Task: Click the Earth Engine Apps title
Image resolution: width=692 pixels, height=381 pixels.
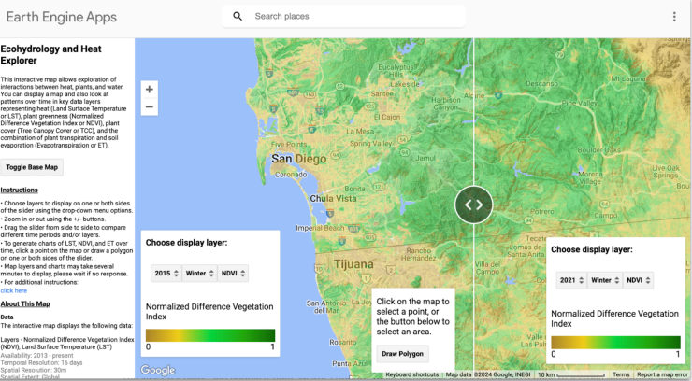Action: point(62,17)
